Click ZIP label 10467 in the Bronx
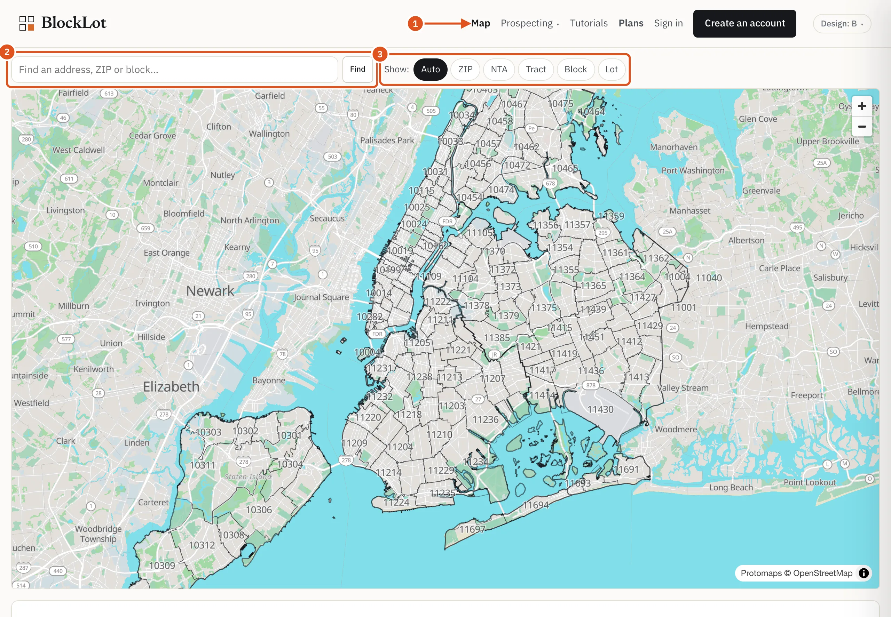The image size is (891, 617). (514, 104)
